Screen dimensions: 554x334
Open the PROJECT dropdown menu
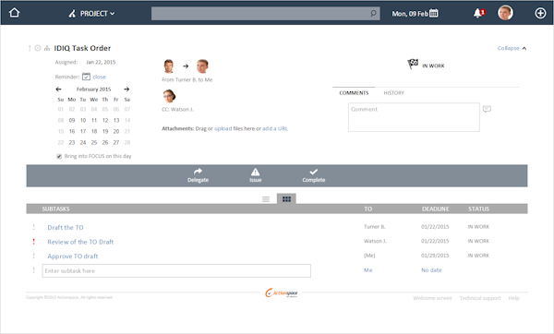(x=91, y=14)
